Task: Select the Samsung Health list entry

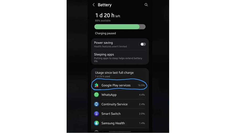Action: [x=120, y=123]
